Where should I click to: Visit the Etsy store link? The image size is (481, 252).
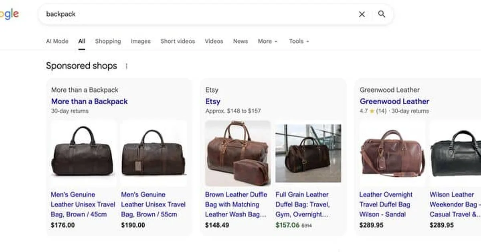212,101
